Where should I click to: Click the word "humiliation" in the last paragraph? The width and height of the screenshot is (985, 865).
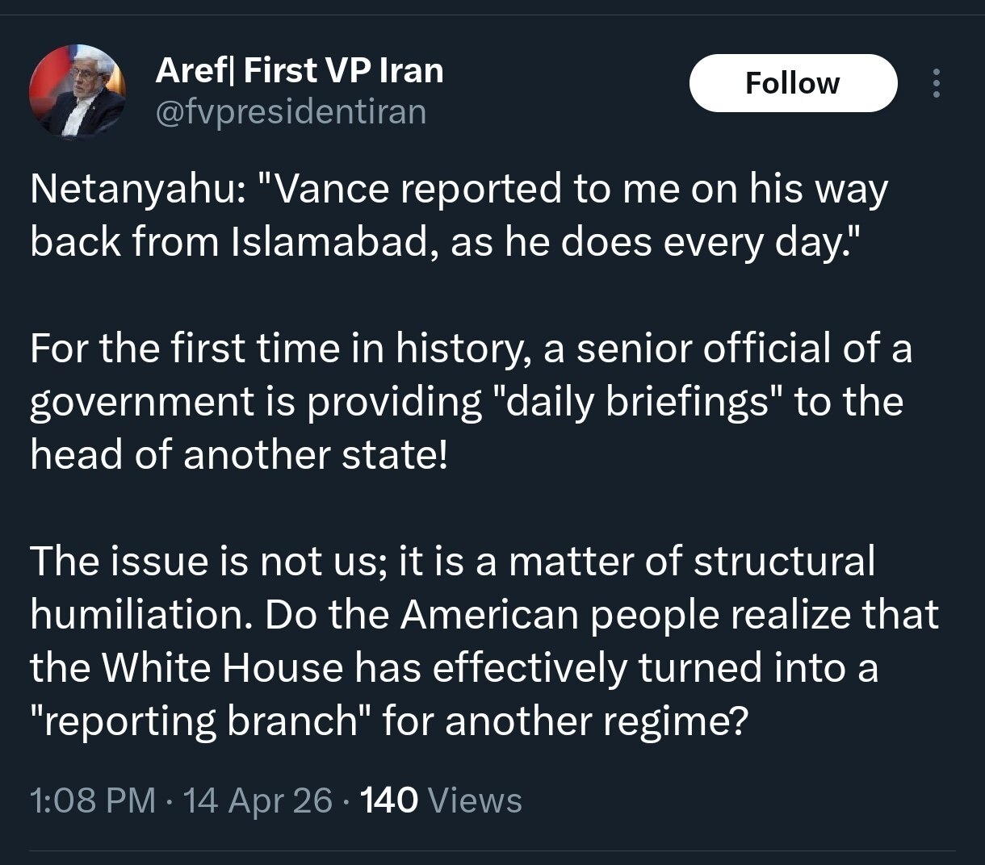click(x=144, y=615)
